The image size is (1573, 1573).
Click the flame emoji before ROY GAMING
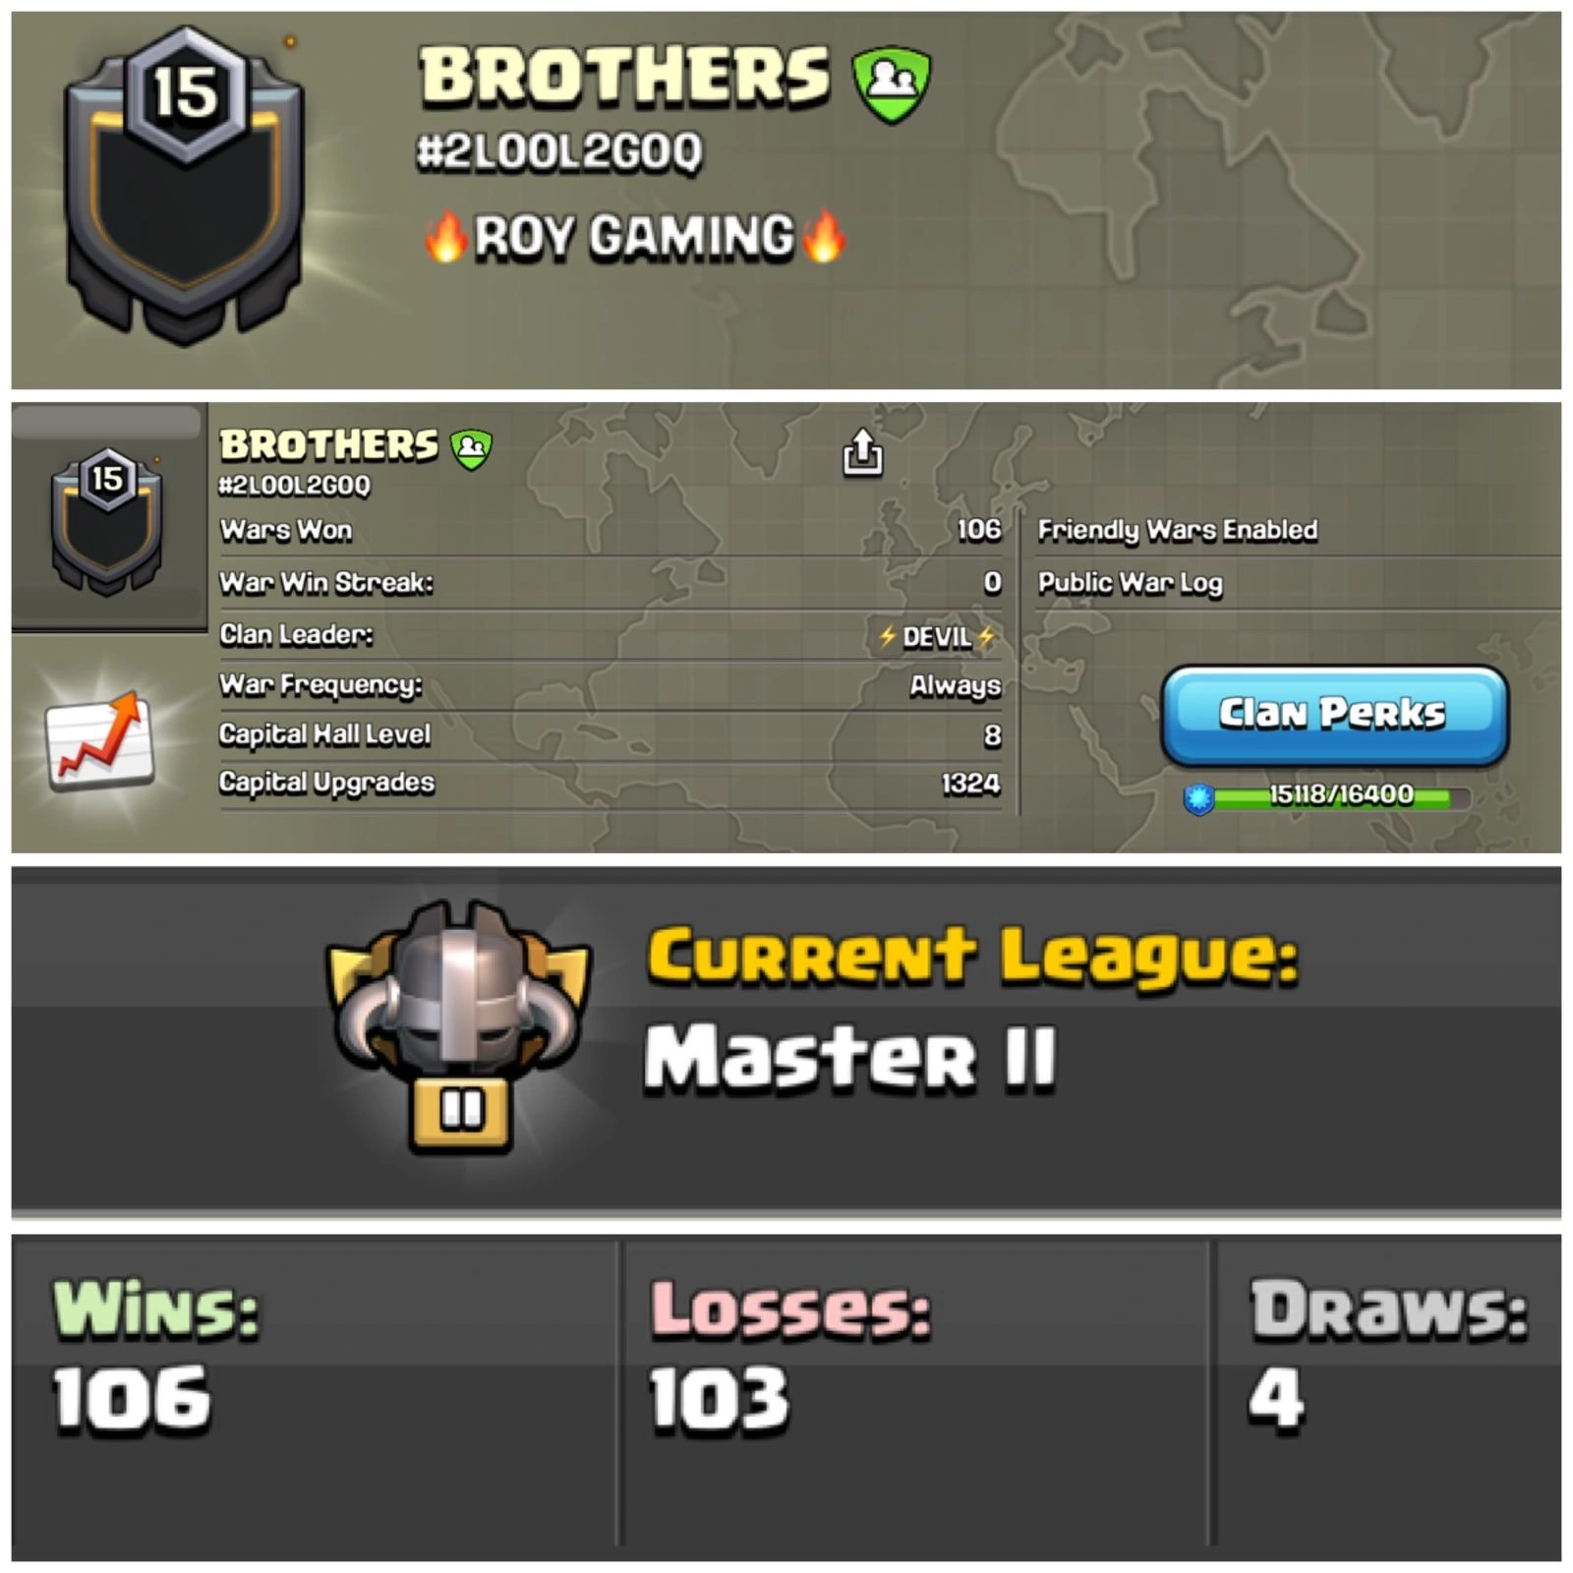click(x=445, y=238)
